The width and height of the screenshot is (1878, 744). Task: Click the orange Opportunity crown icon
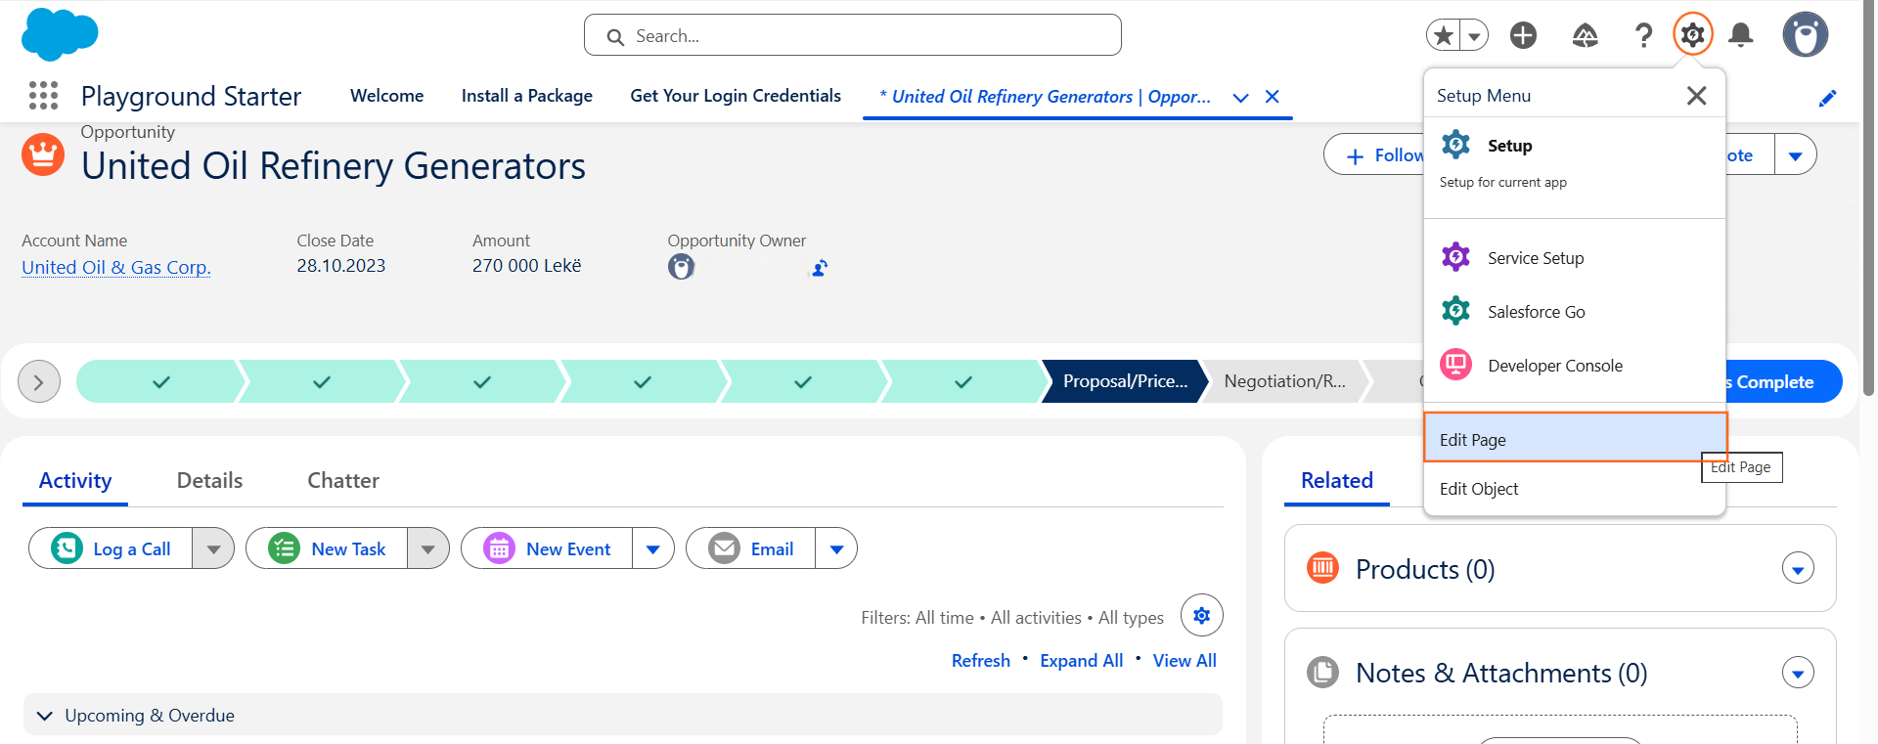point(43,154)
